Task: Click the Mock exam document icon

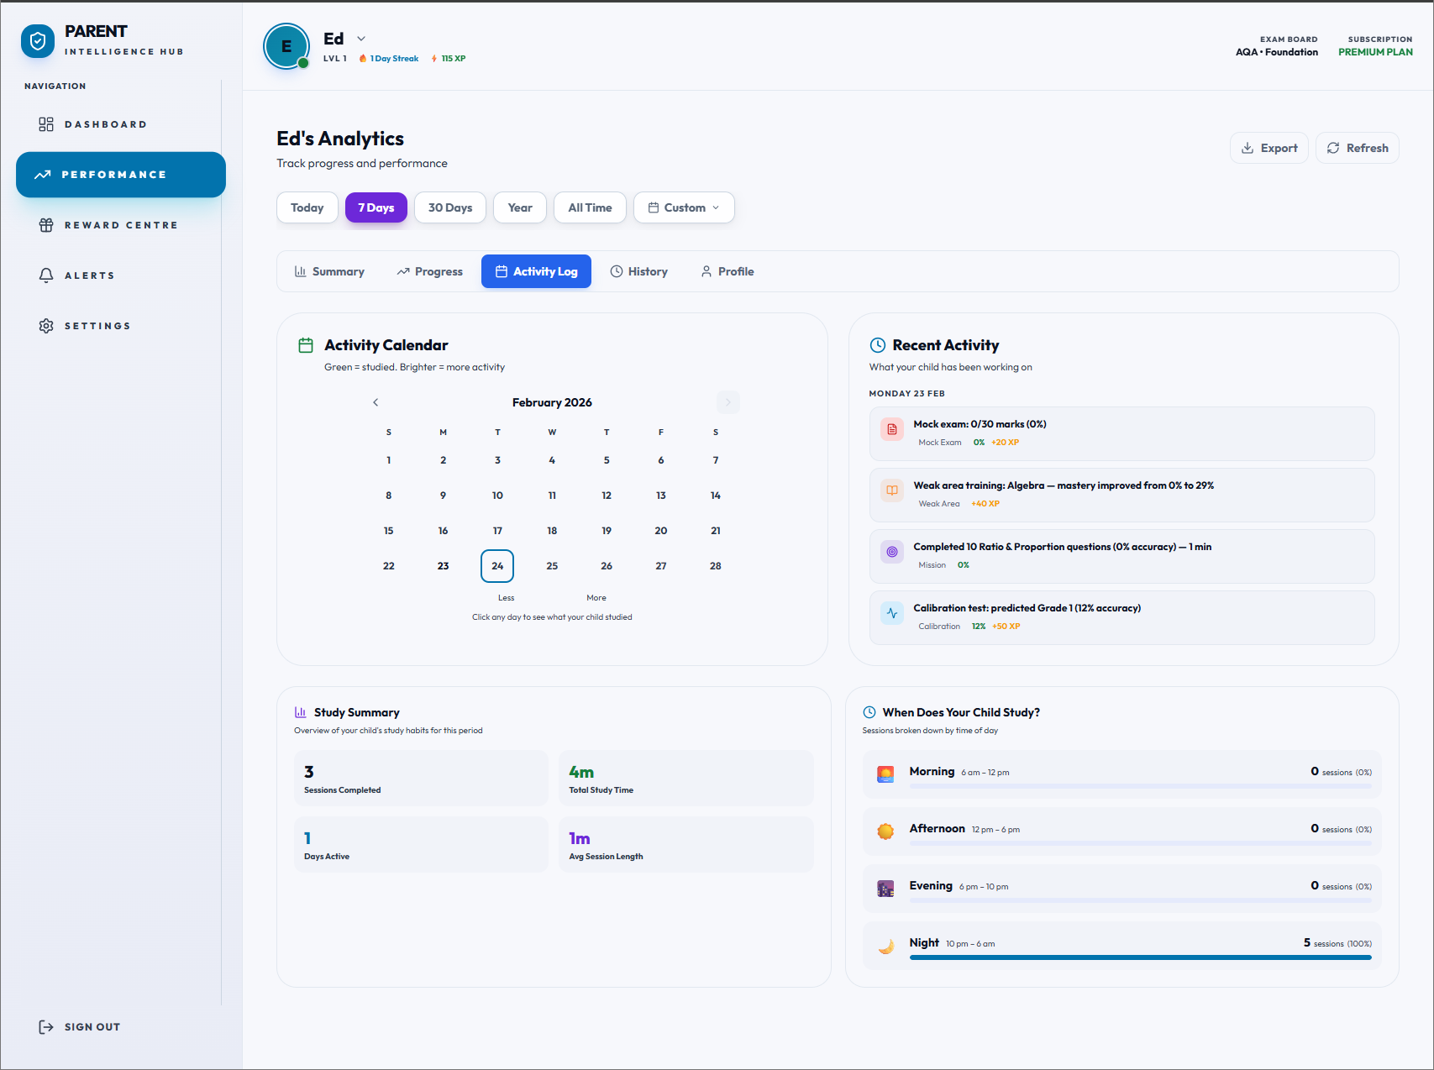Action: 891,429
